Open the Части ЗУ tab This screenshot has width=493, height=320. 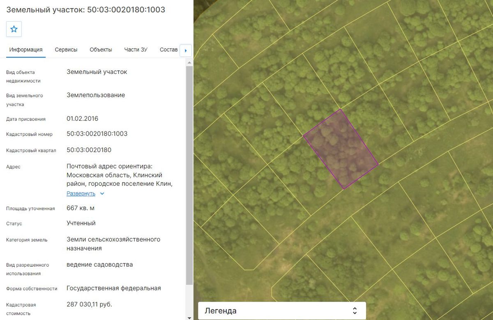coord(136,50)
